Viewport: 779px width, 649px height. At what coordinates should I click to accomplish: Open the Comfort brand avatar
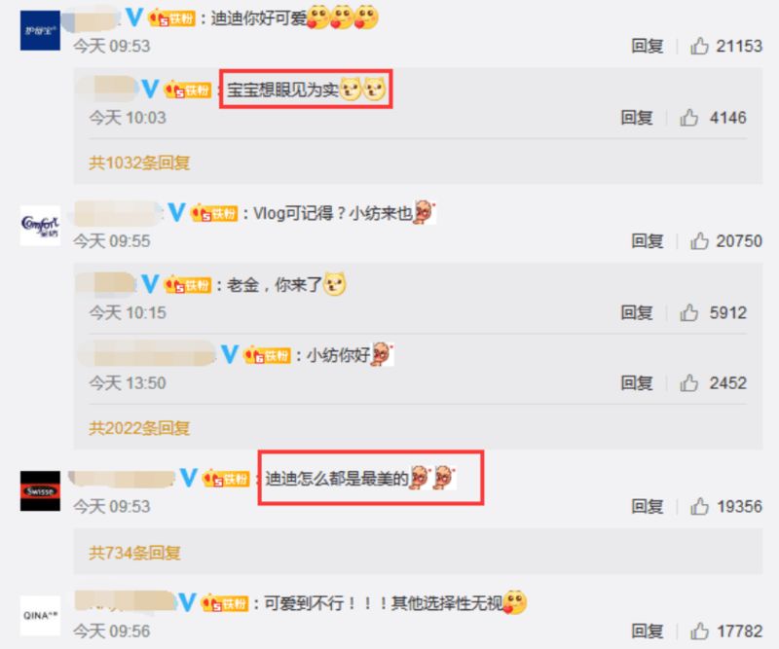coord(40,226)
